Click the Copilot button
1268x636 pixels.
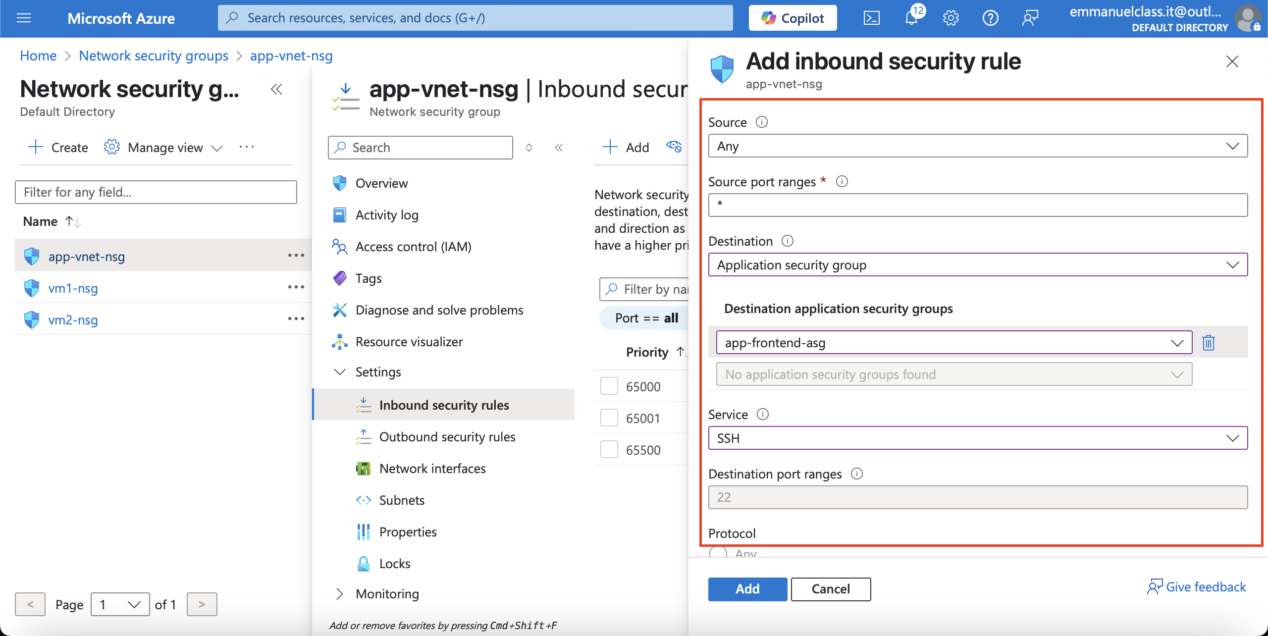pyautogui.click(x=792, y=18)
